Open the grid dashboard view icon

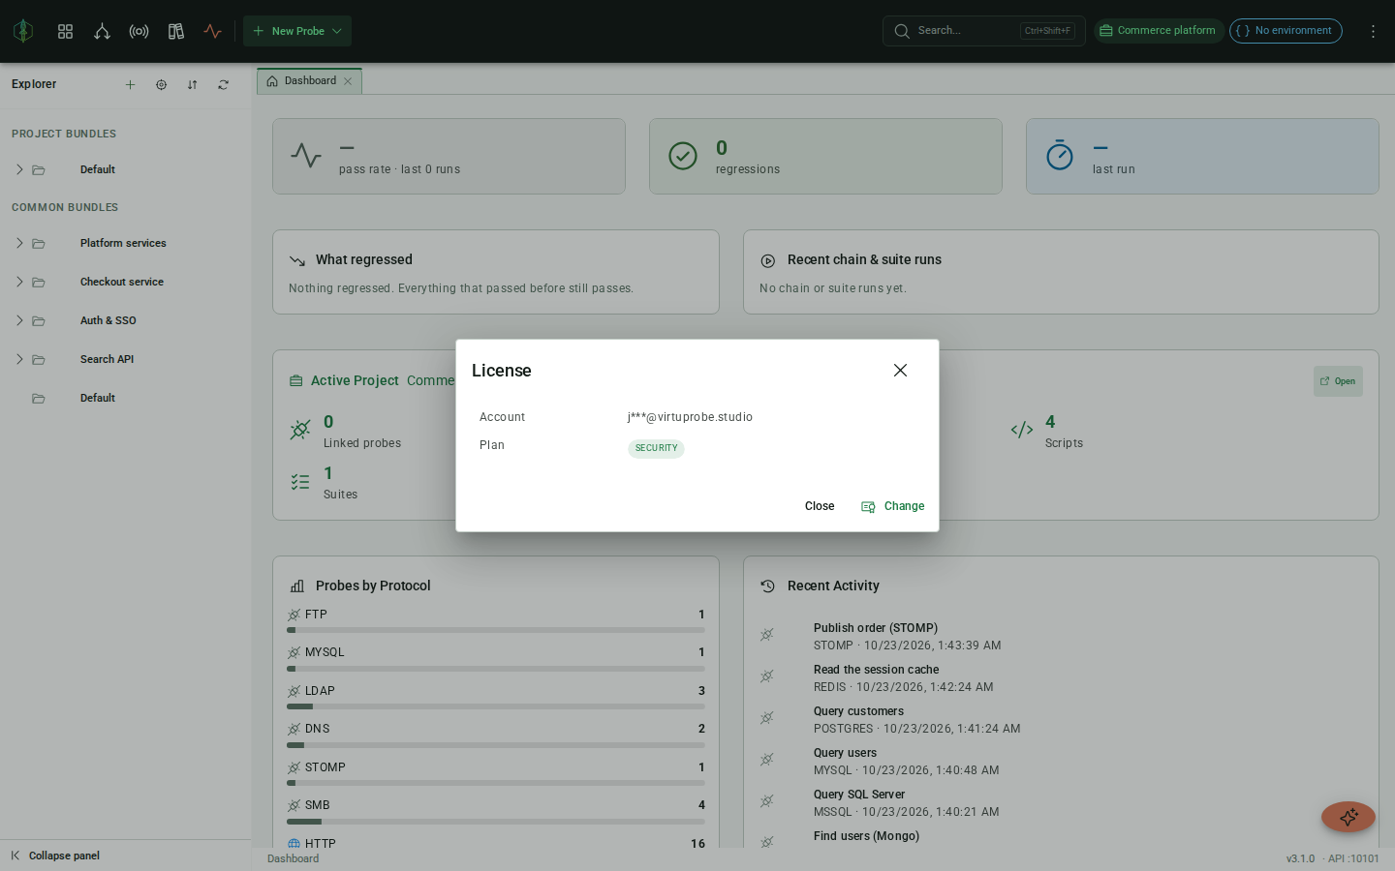[66, 31]
